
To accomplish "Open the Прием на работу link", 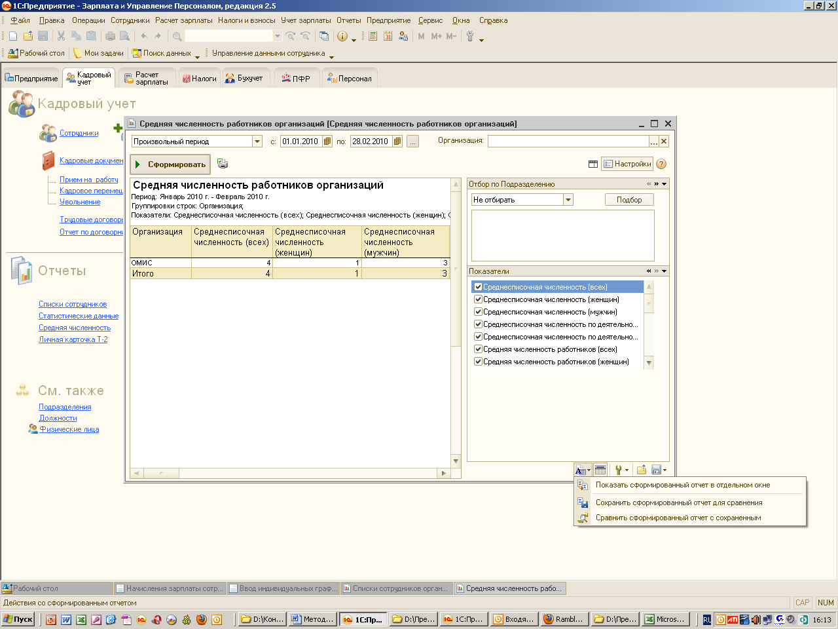I will pyautogui.click(x=89, y=180).
